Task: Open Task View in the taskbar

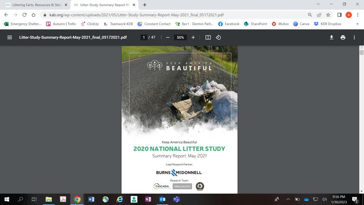Action: point(34,199)
